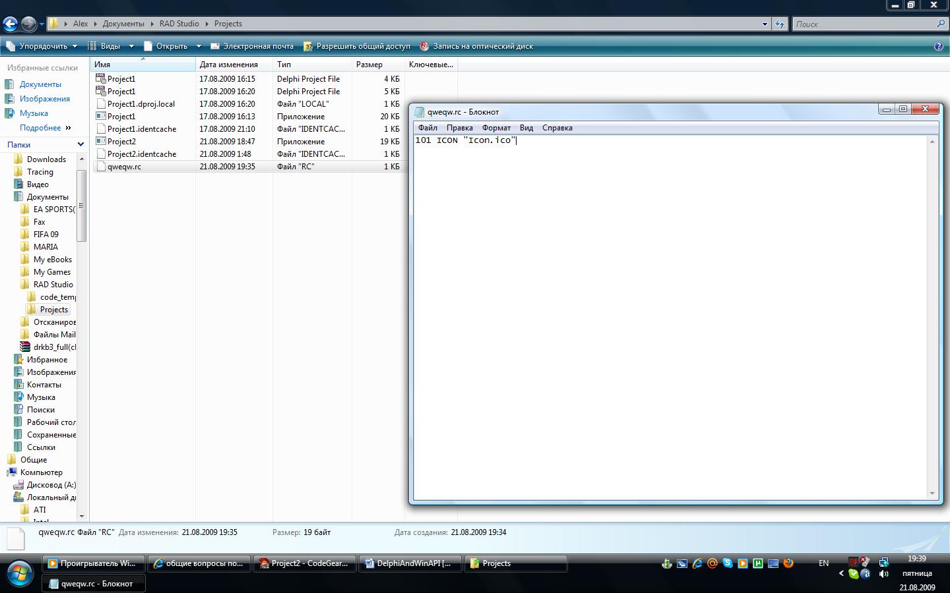The image size is (950, 593).
Task: Collapse the Folders (Папки) pane chevron
Action: tap(80, 144)
